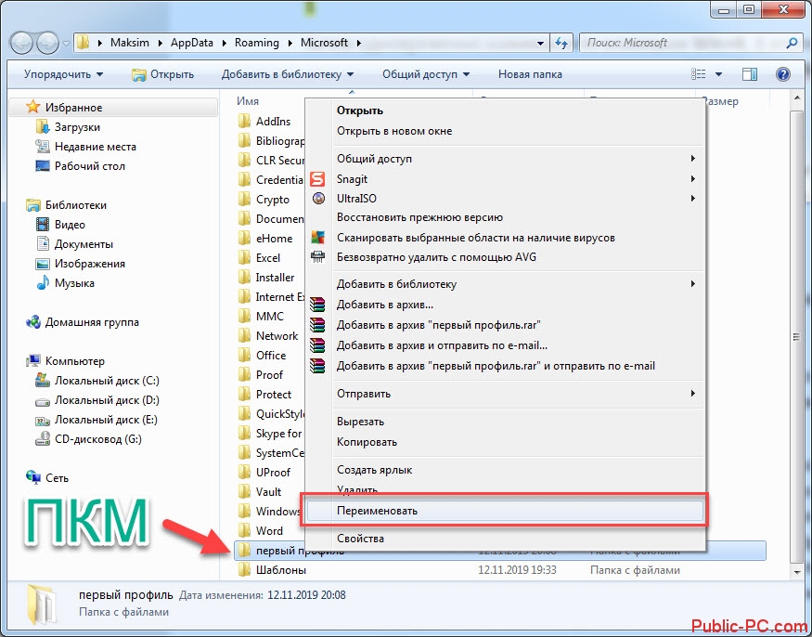Click the Рабочий стол icon
Image resolution: width=812 pixels, height=637 pixels.
[x=42, y=166]
